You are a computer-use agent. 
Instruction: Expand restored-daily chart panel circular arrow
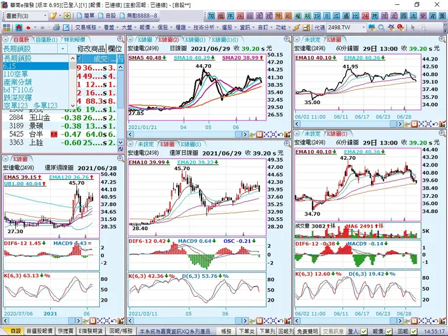130,144
